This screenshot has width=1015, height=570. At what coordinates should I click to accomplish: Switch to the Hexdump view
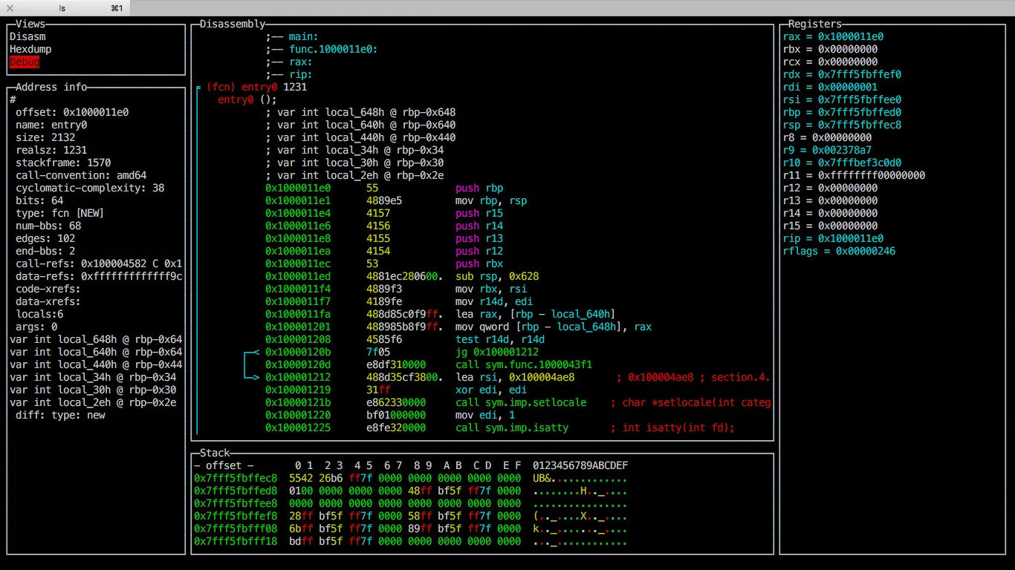click(x=30, y=49)
